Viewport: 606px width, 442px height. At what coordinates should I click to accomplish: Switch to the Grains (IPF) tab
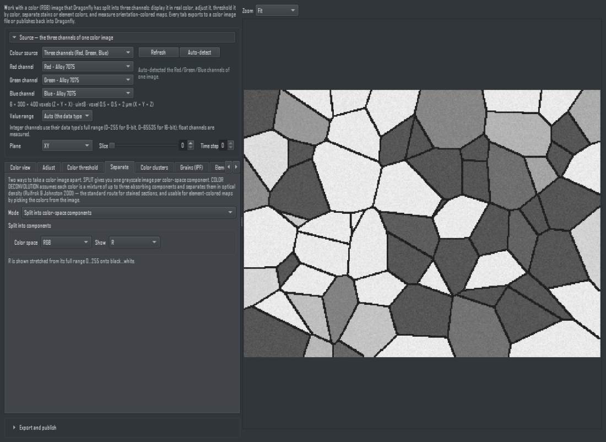click(x=191, y=168)
